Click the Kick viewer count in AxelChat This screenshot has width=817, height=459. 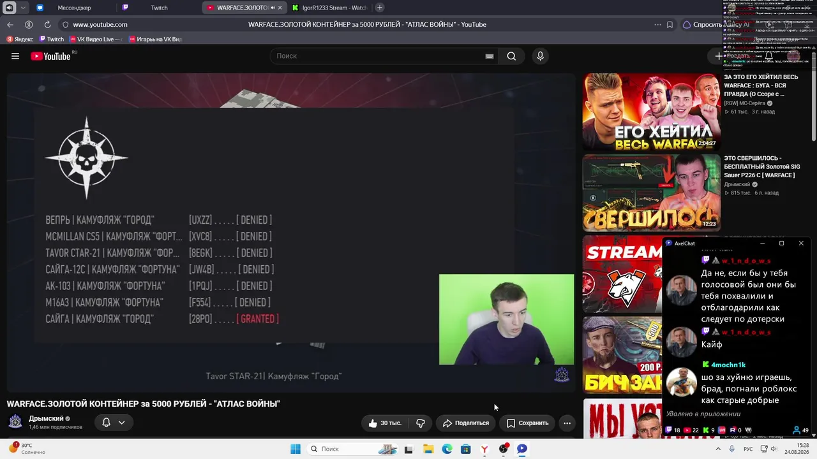pos(708,430)
